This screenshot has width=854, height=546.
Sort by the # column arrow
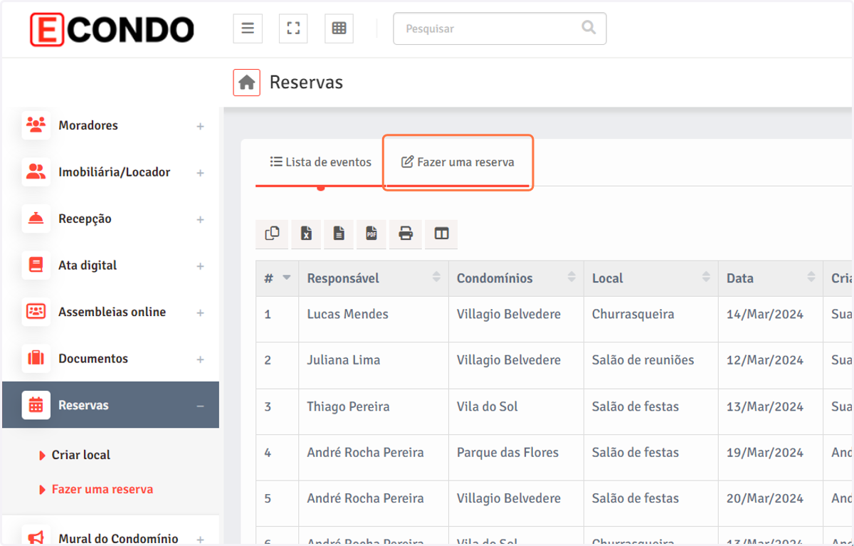pyautogui.click(x=287, y=278)
